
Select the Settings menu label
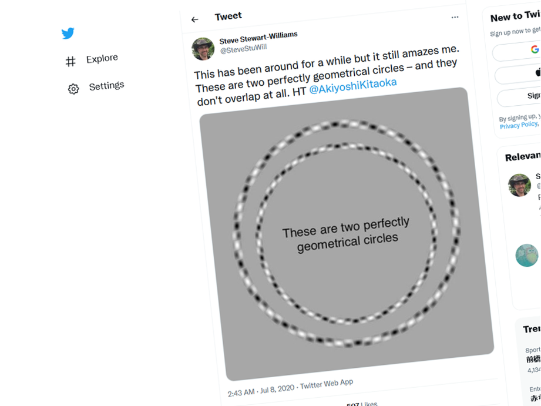[x=106, y=86]
